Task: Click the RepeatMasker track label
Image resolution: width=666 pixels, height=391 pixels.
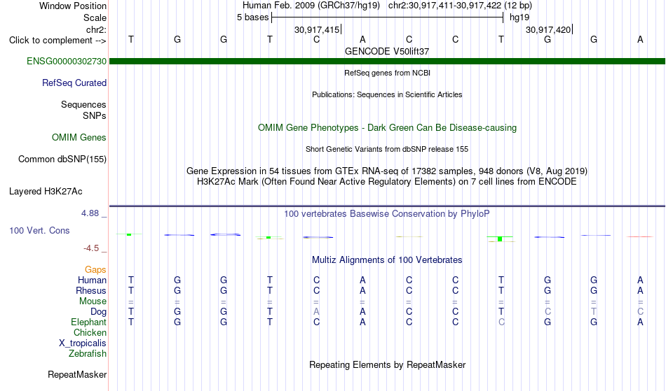Action: point(77,374)
